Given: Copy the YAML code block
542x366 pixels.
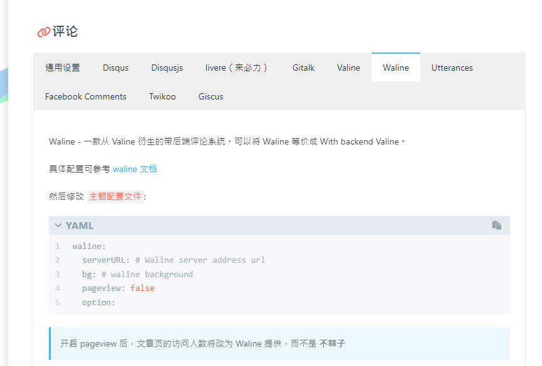Looking at the screenshot, I should pyautogui.click(x=497, y=225).
